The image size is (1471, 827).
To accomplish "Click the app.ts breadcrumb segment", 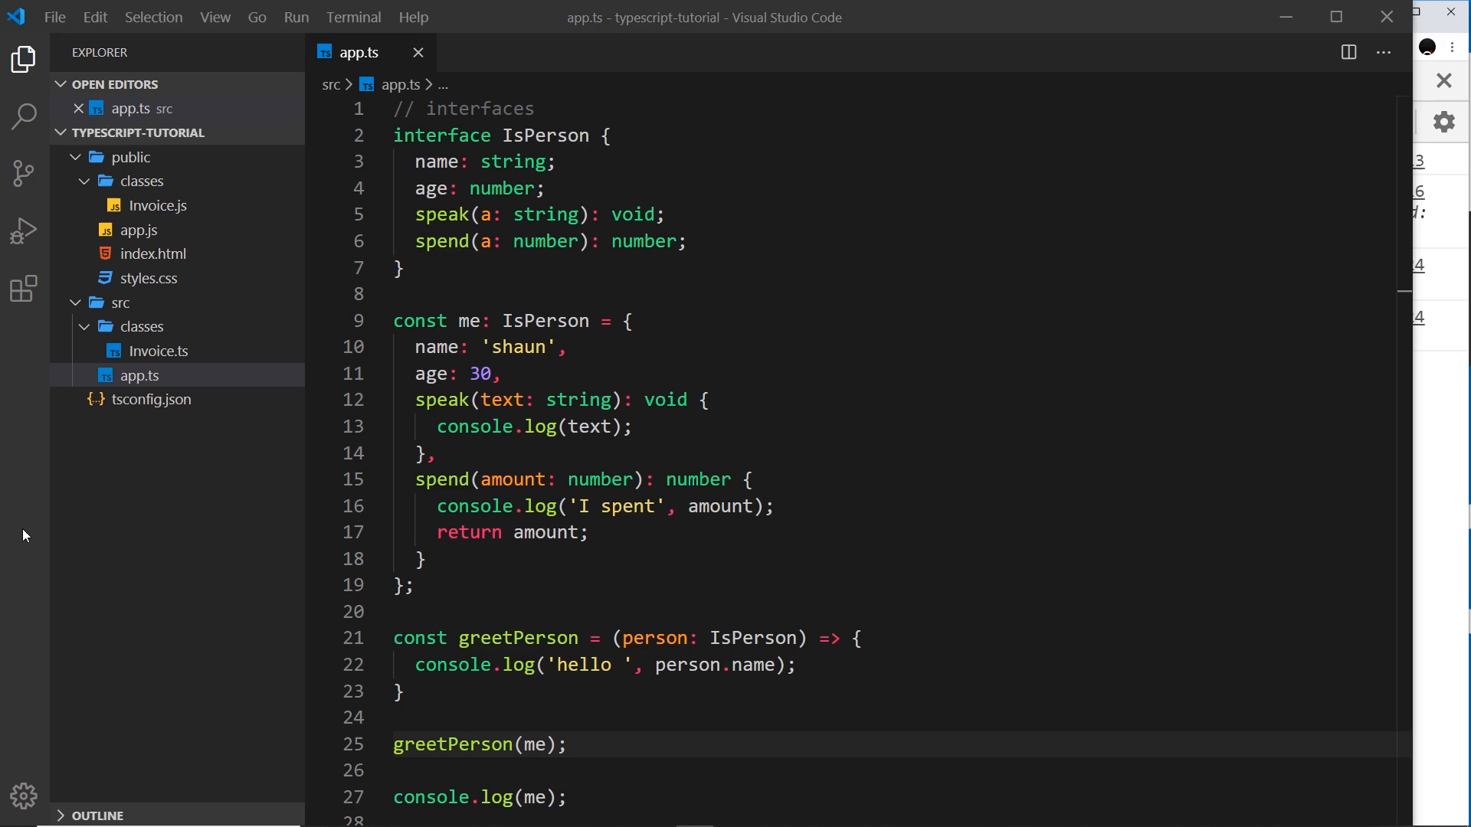I will 401,84.
